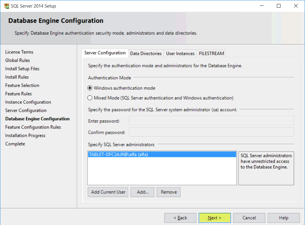The image size is (305, 225).
Task: Close the SQL Server 2014 Setup window
Action: pos(296,6)
